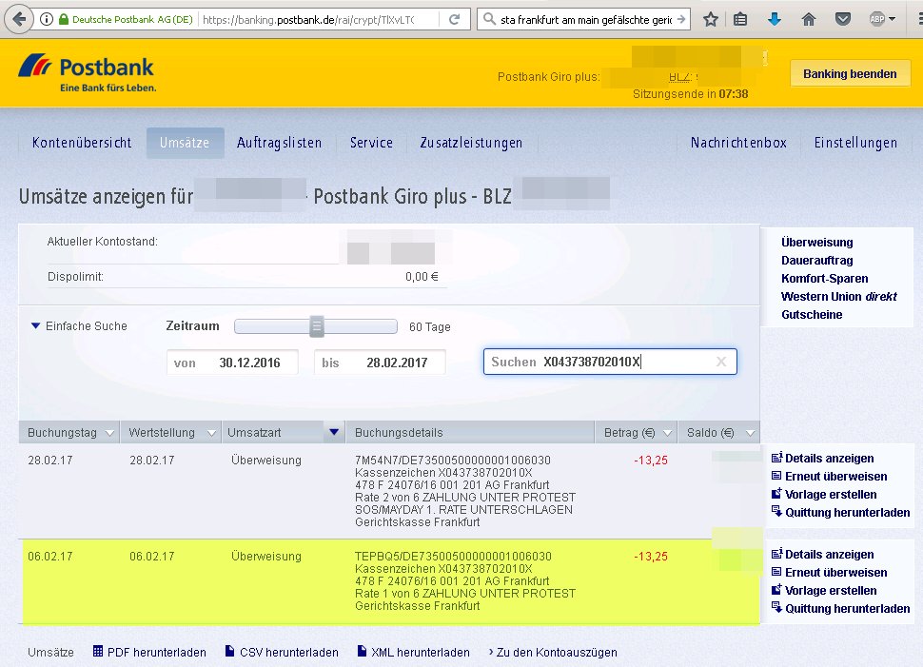Click the Pocket toolbar icon
Viewport: 923px width, 667px height.
click(843, 19)
